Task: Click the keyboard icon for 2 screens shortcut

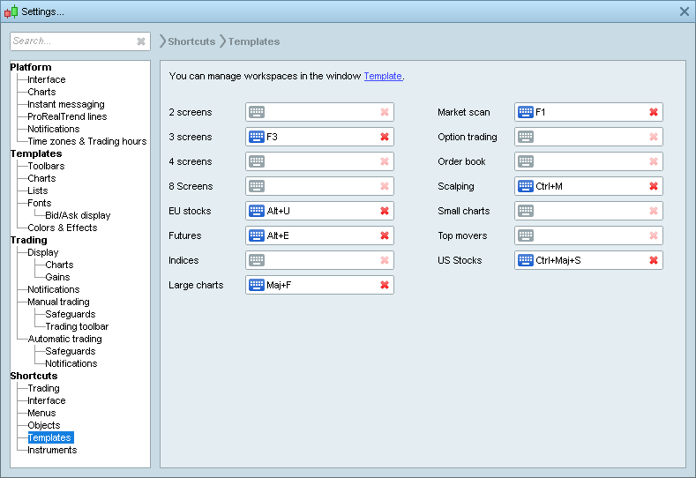Action: click(x=257, y=112)
